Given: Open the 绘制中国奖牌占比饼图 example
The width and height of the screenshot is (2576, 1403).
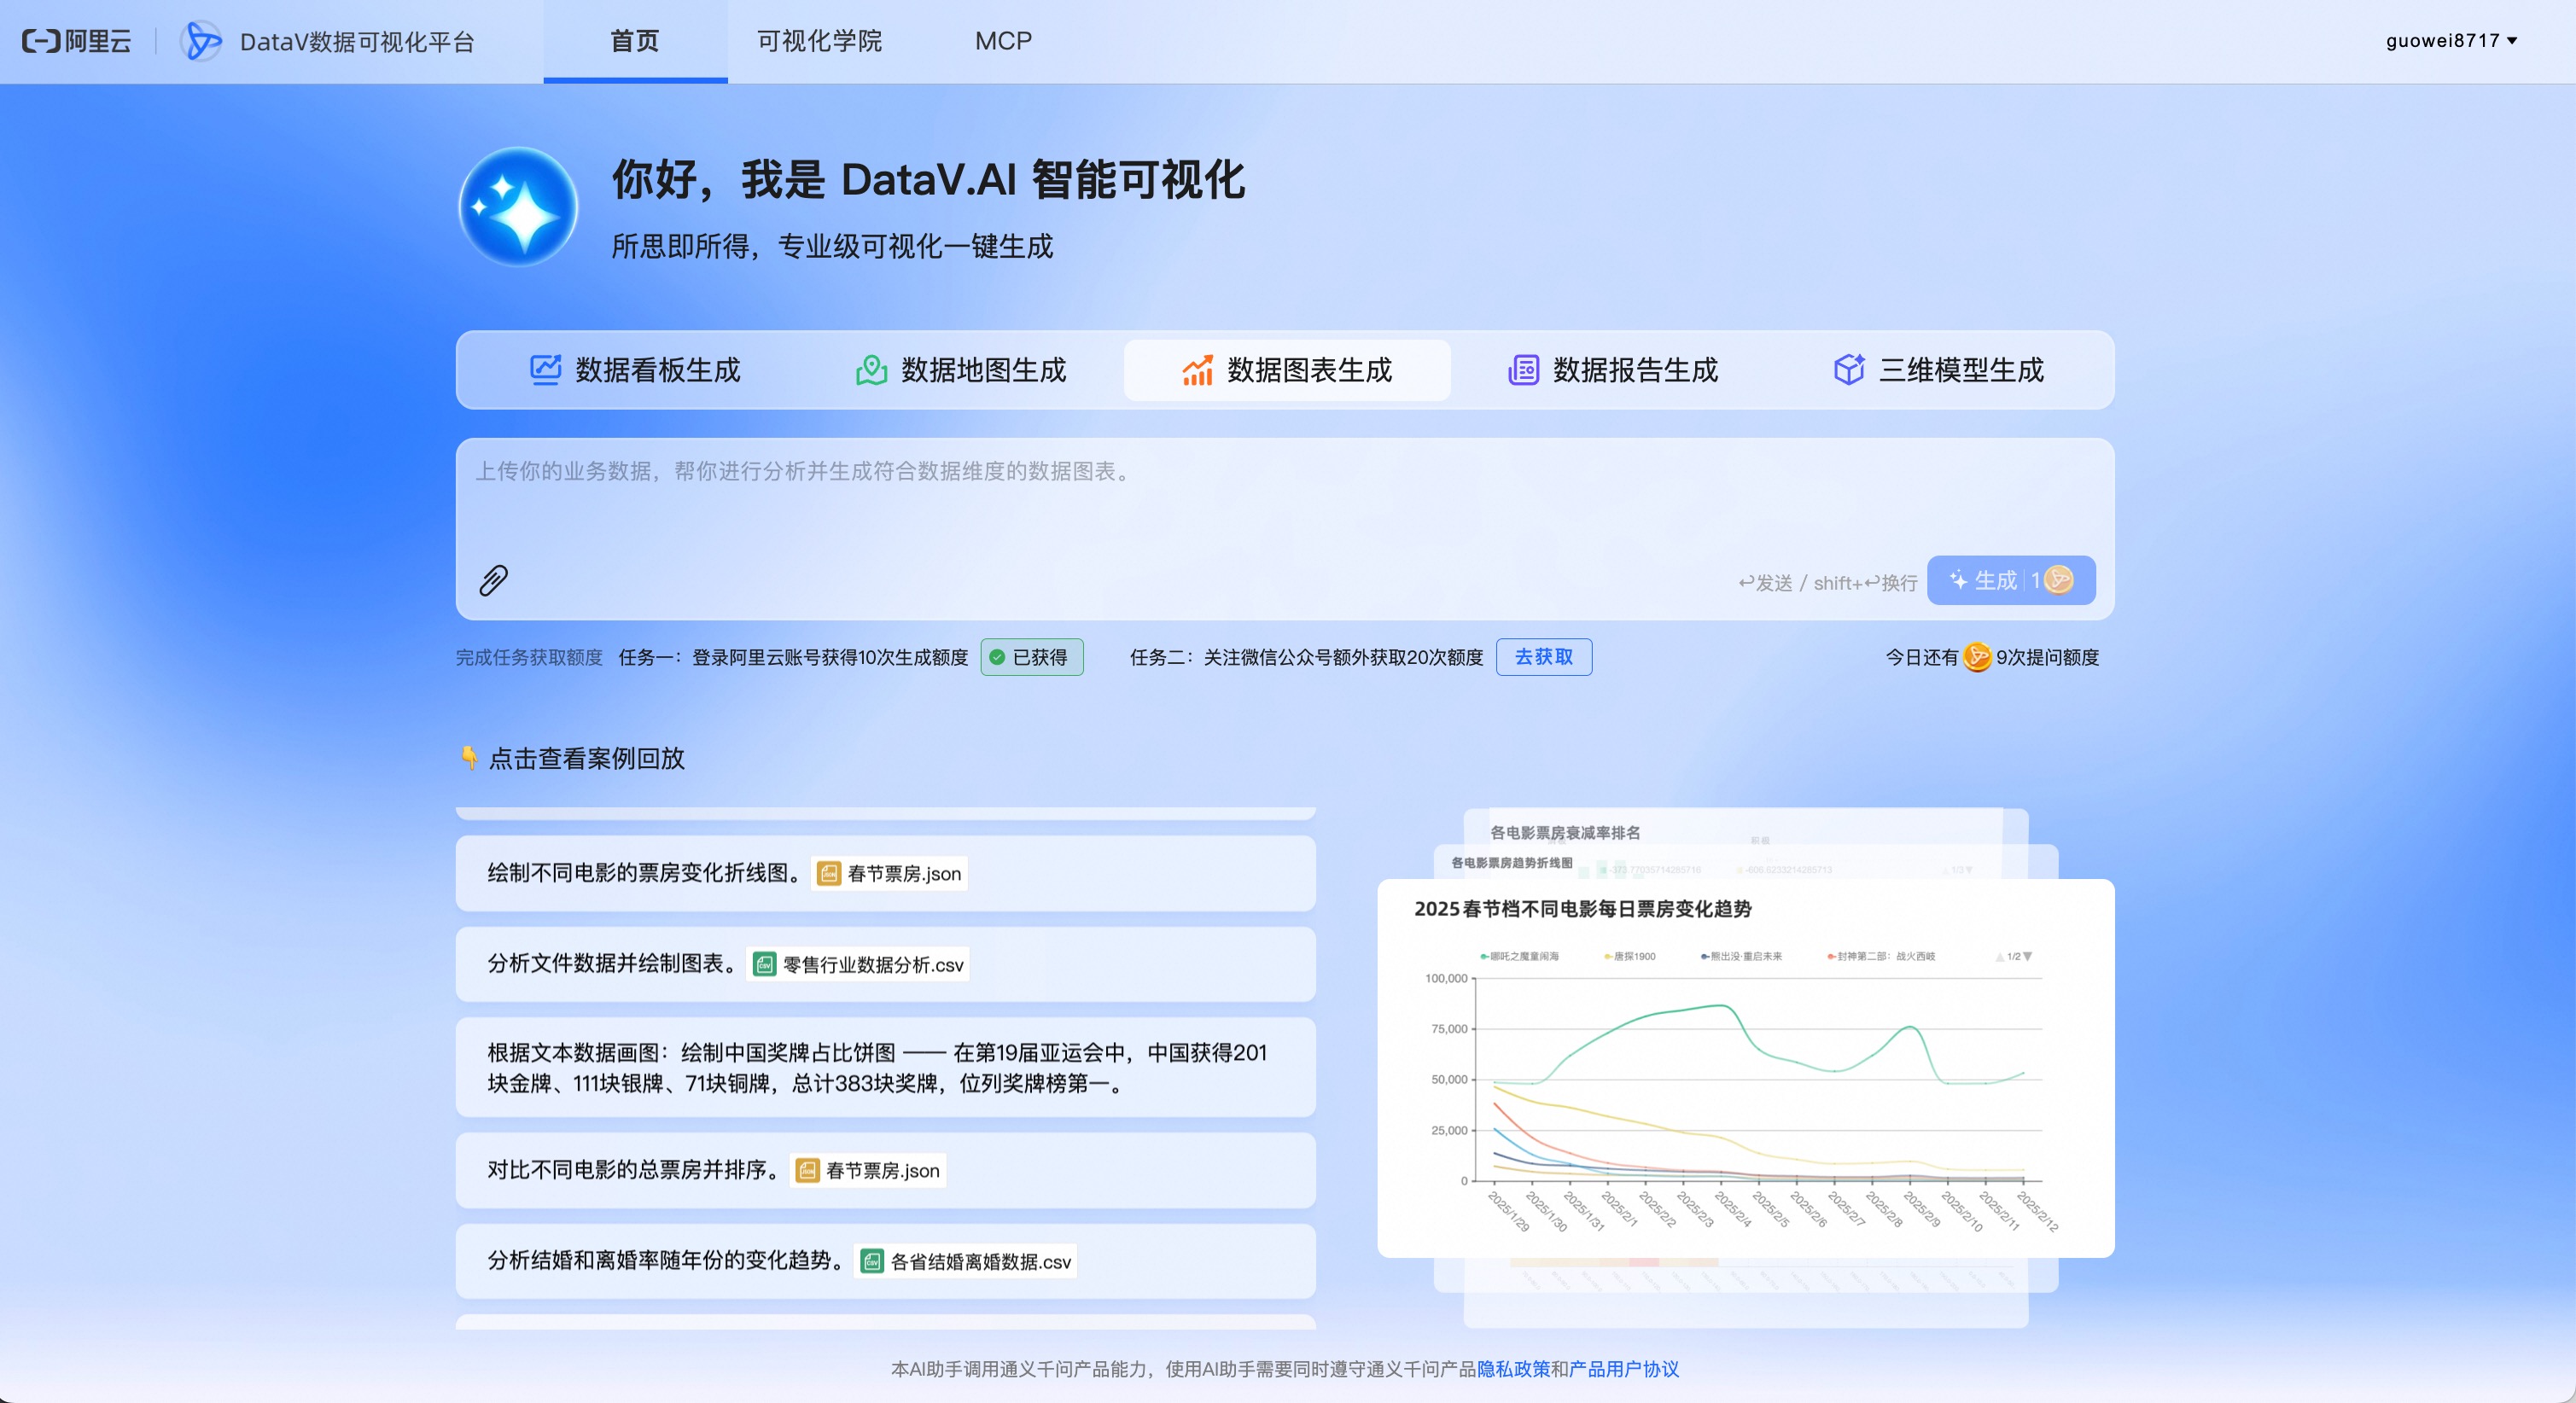Looking at the screenshot, I should (x=886, y=1067).
